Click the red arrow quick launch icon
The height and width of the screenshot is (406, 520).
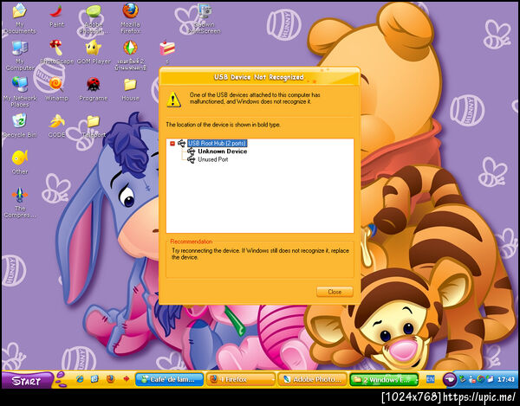pyautogui.click(x=126, y=379)
